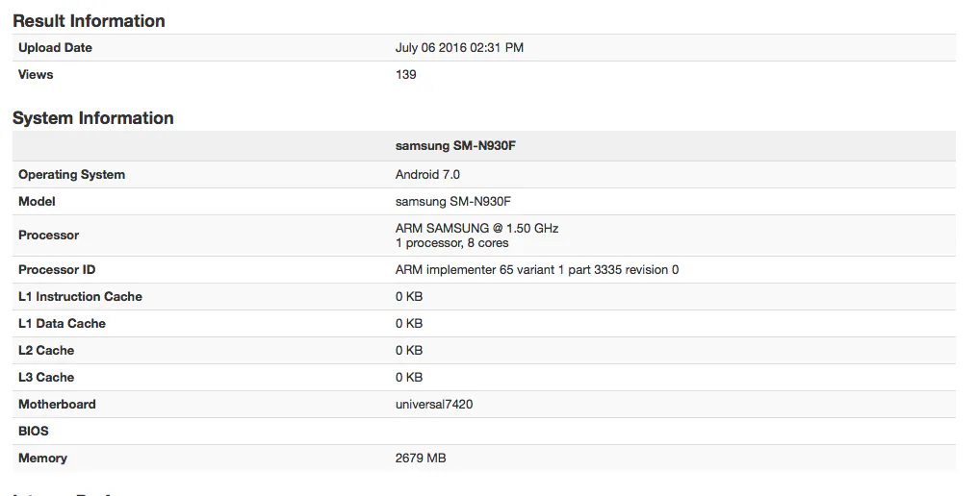Click the ARM implementer 65 variant value
The image size is (977, 496).
(537, 269)
